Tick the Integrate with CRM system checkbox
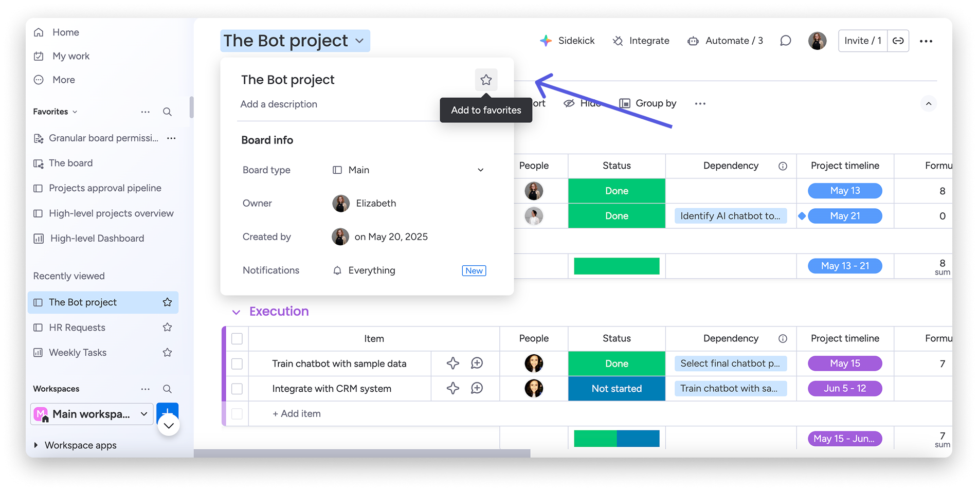This screenshot has width=978, height=491. pos(237,389)
